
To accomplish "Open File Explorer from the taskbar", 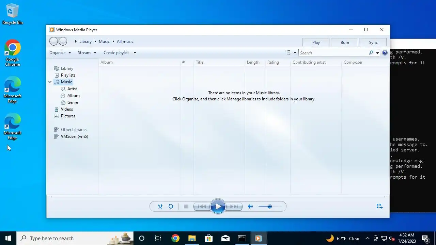I will (192, 238).
